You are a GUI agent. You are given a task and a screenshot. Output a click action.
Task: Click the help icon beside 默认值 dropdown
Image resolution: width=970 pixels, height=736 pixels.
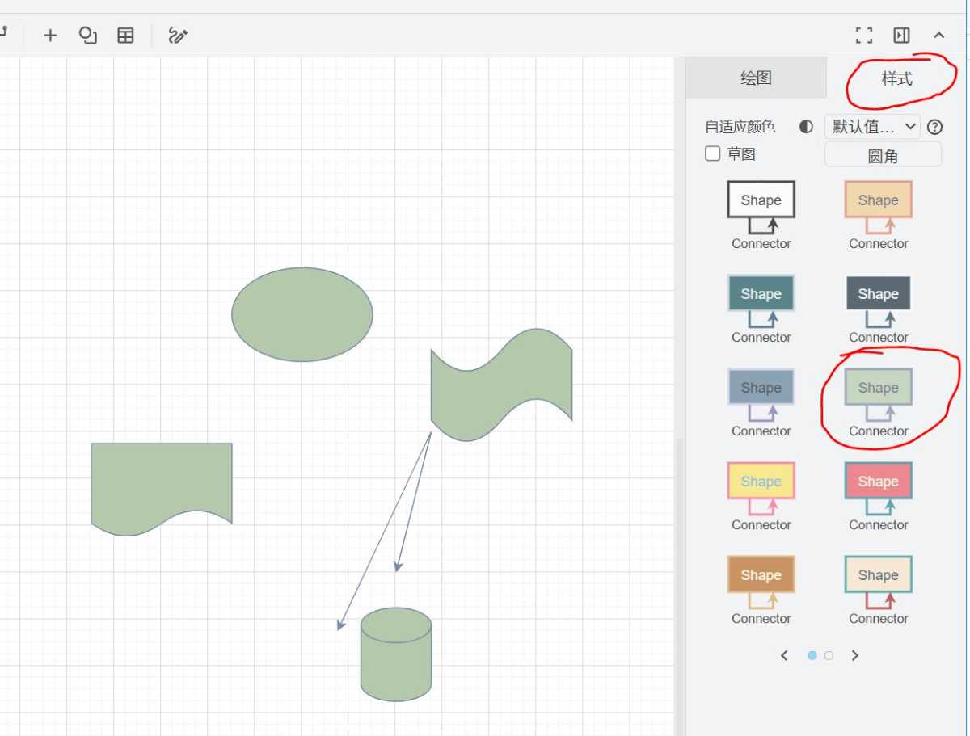pos(934,127)
